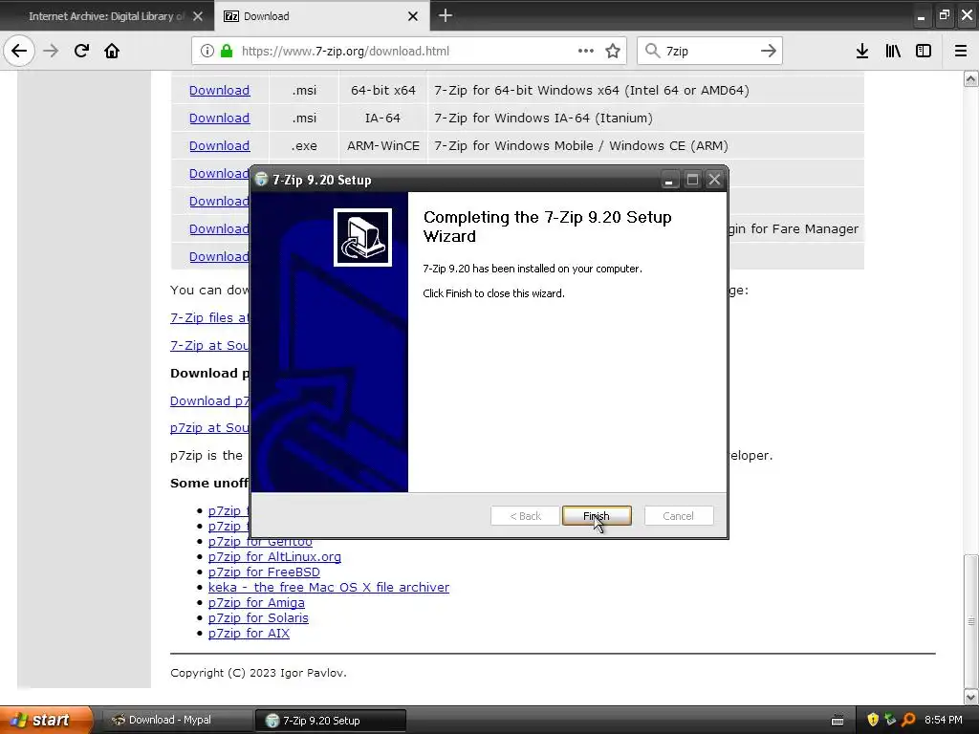The image size is (979, 734).
Task: Click the green padlock security icon
Action: 226,51
